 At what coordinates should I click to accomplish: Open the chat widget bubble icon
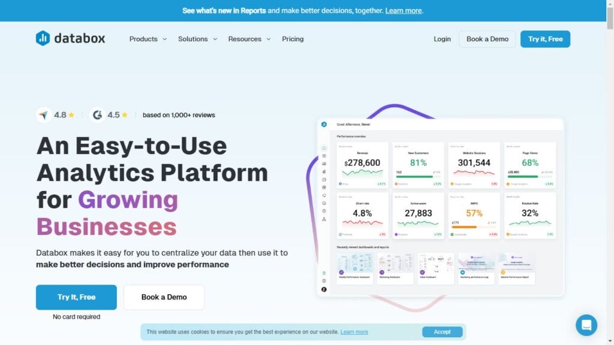pos(586,325)
